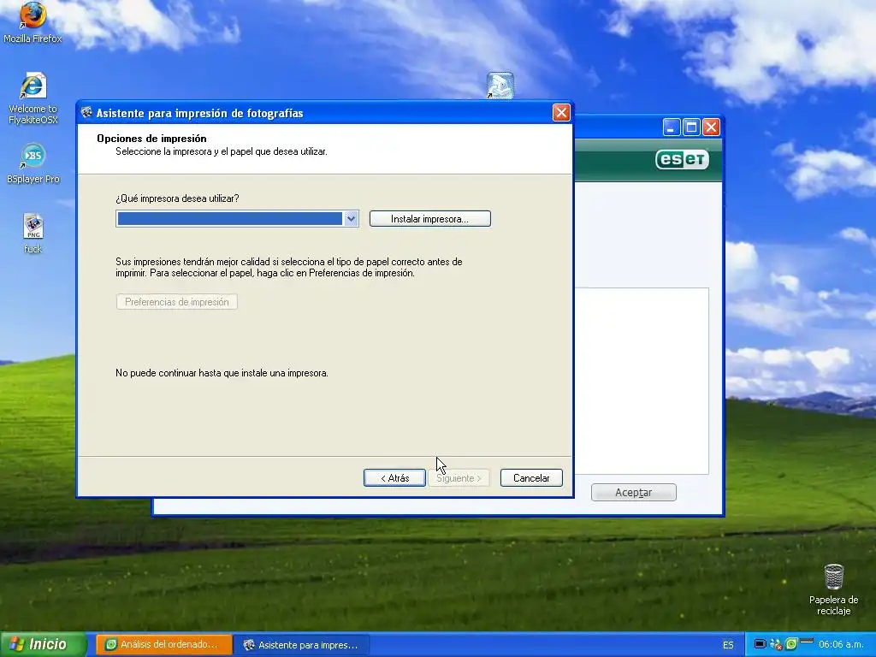This screenshot has height=657, width=876.
Task: Select the desktop shortcut icon above the wizard
Action: (500, 86)
